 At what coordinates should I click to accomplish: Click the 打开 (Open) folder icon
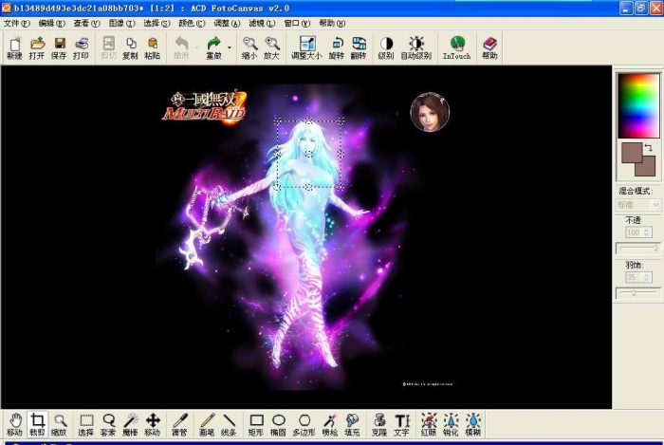click(37, 47)
